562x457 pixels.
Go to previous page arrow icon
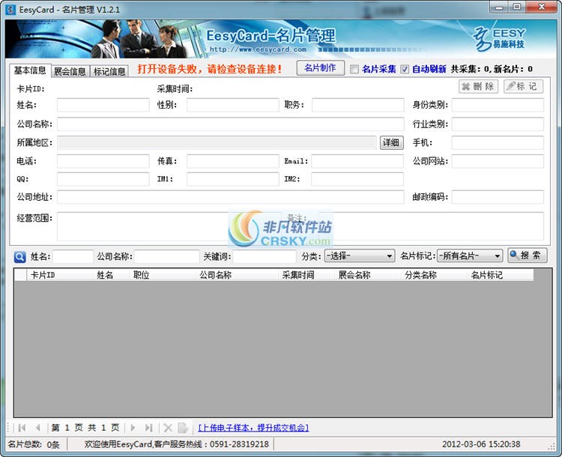coord(37,427)
